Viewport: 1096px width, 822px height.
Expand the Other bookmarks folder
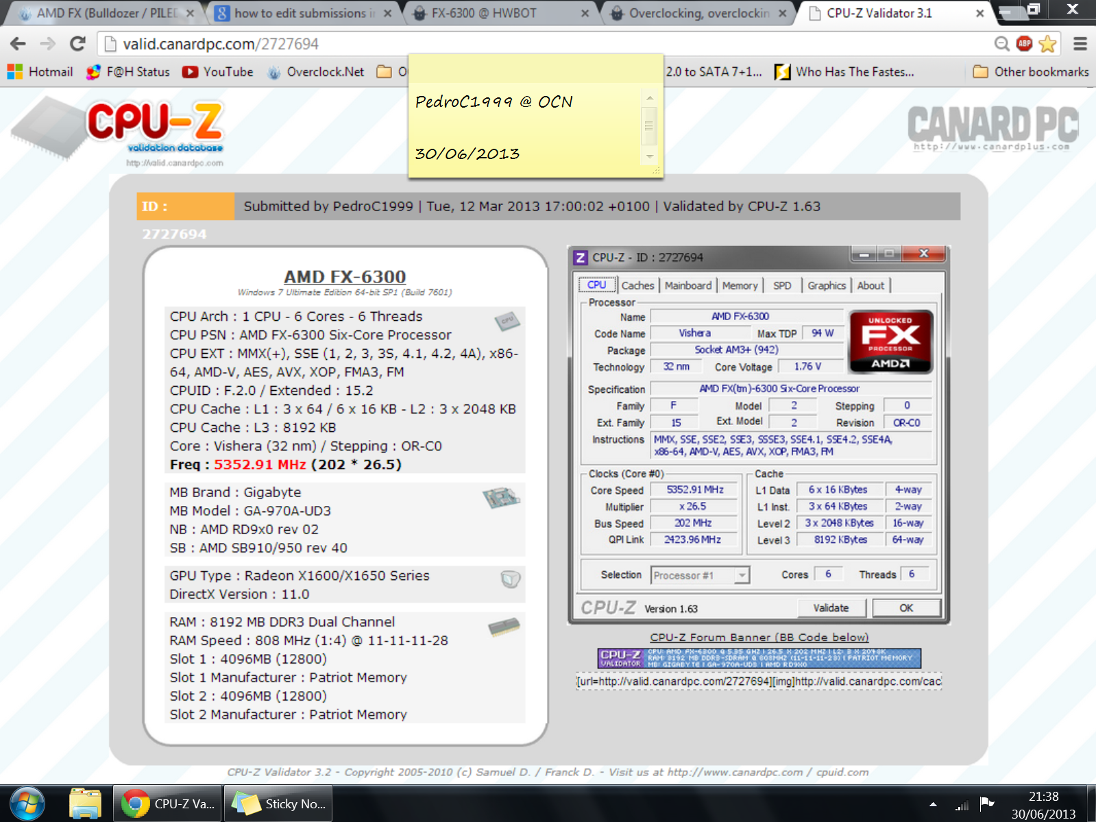coord(1031,72)
